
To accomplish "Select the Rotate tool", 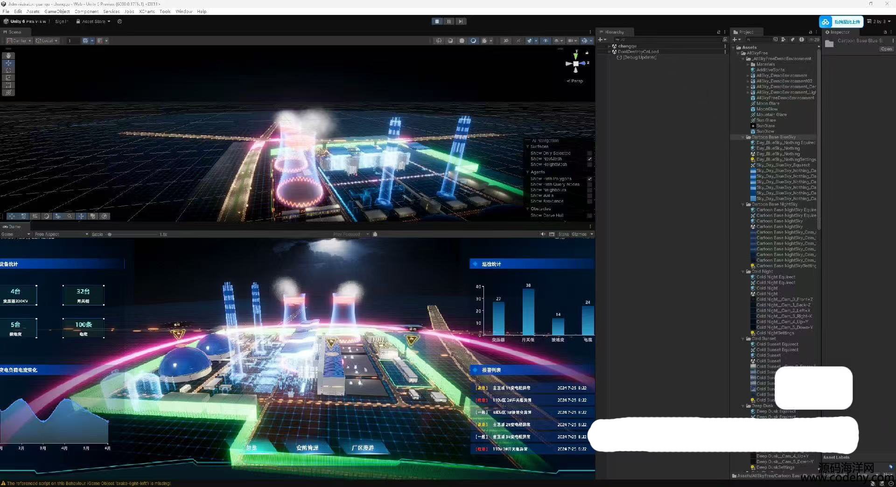I will coord(8,70).
